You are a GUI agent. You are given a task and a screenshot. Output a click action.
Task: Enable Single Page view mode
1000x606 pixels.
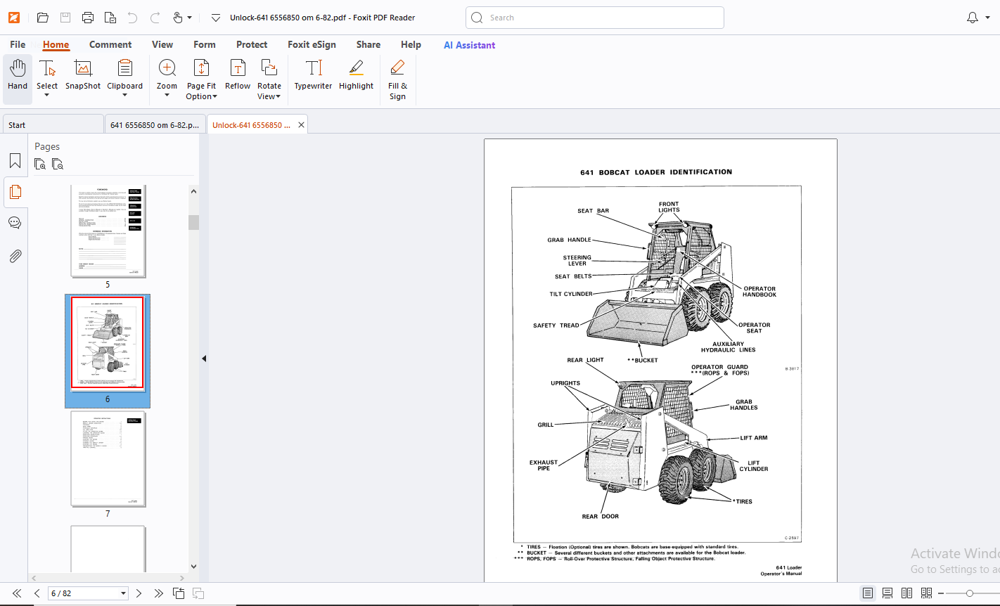tap(868, 593)
